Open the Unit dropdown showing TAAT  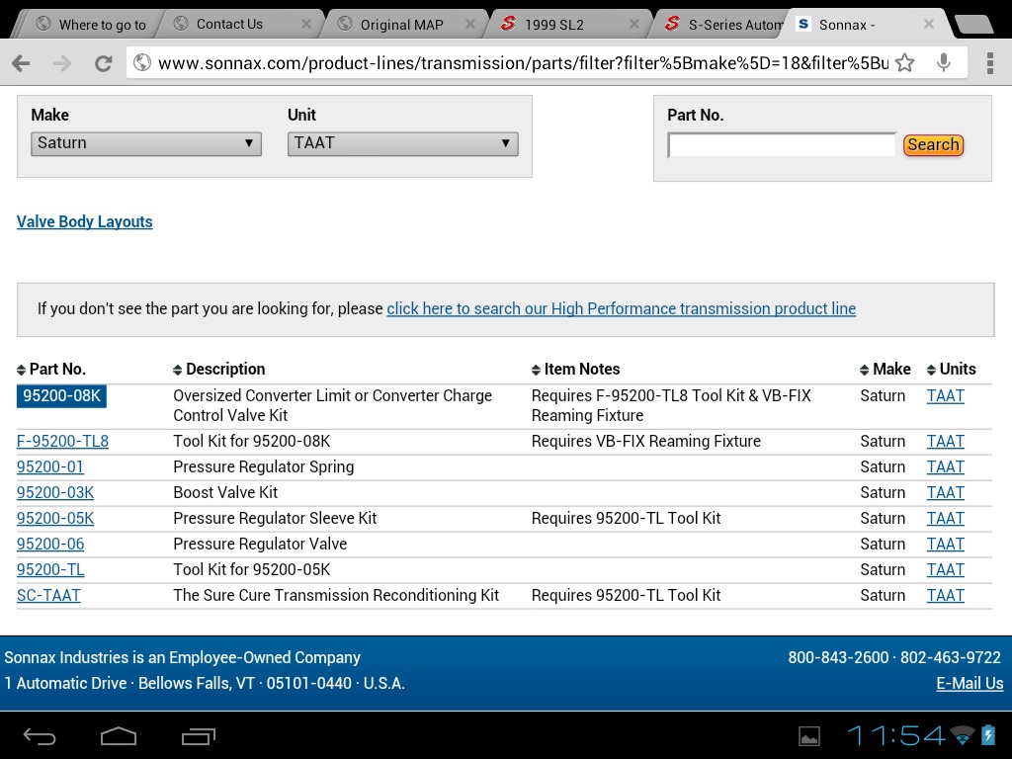point(403,143)
